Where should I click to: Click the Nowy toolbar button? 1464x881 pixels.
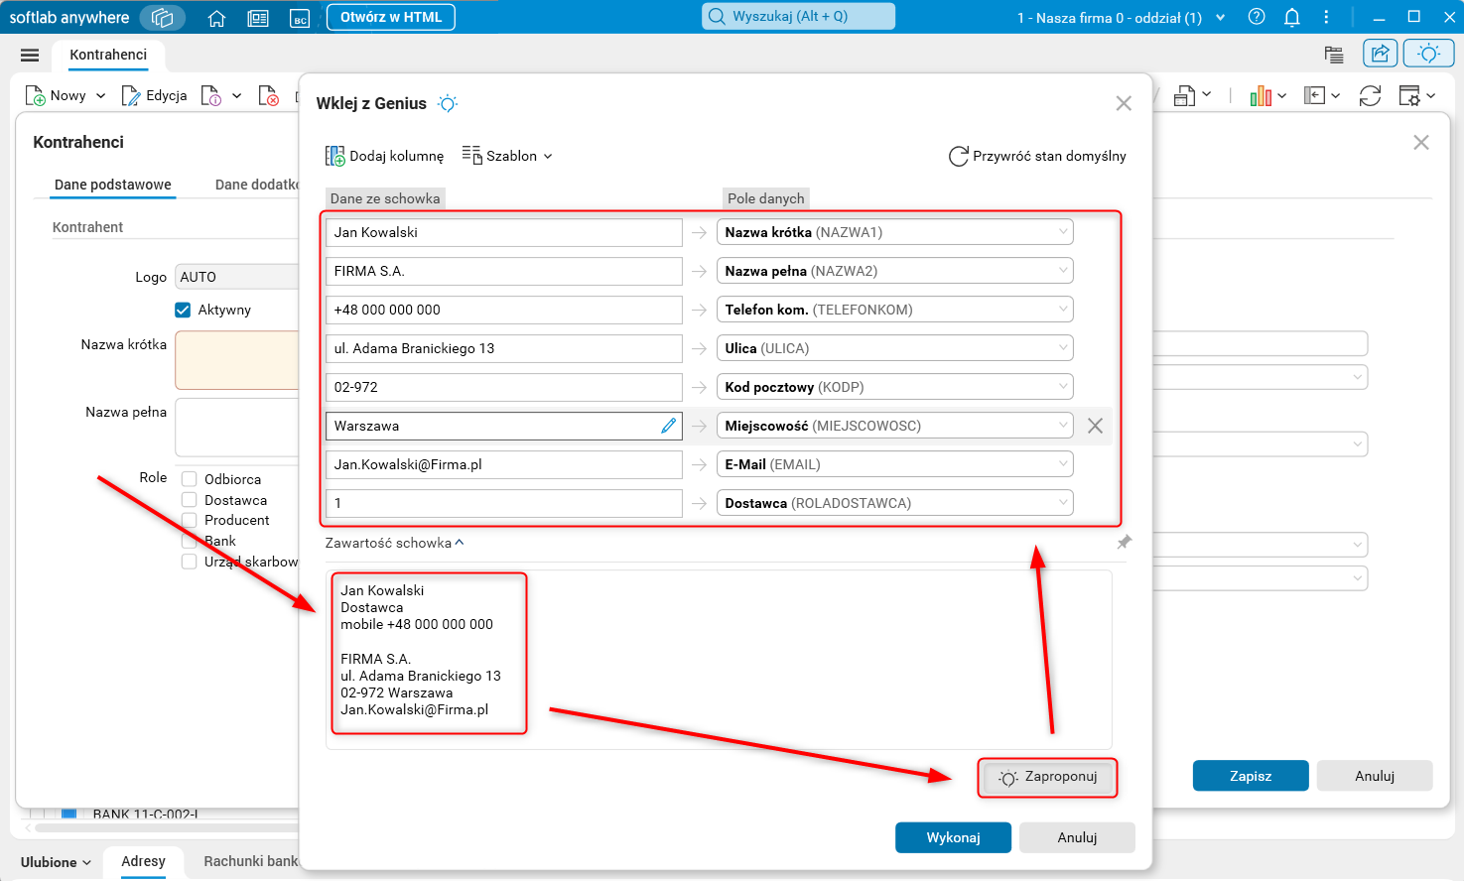(x=57, y=95)
